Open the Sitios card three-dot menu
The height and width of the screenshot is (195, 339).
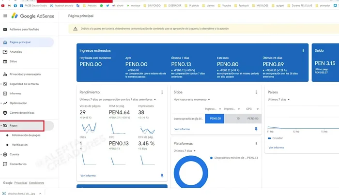pyautogui.click(x=256, y=92)
